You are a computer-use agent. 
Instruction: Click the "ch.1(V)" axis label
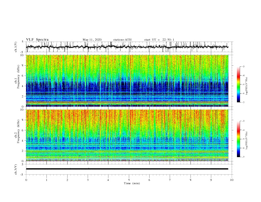pyautogui.click(x=16, y=47)
